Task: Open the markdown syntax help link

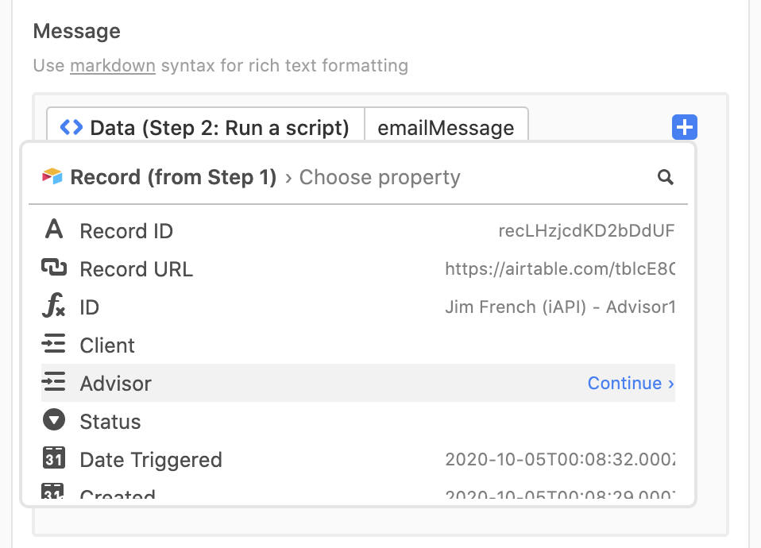Action: (x=113, y=66)
